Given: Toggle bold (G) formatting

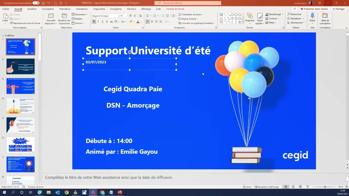Looking at the screenshot, I should (x=94, y=22).
